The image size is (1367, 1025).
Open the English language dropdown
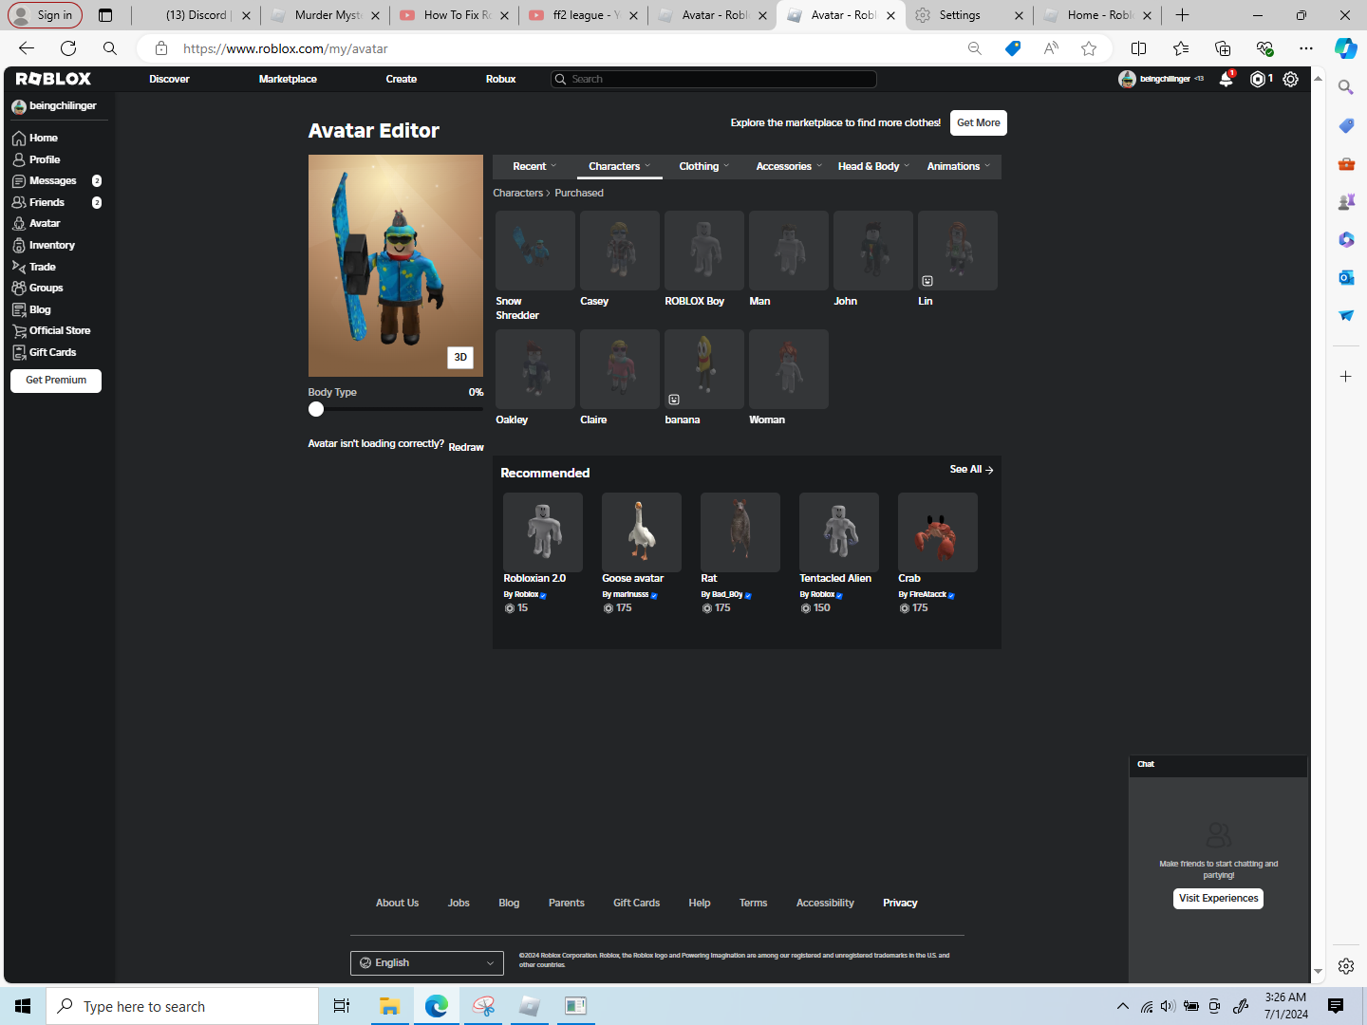[x=427, y=962]
